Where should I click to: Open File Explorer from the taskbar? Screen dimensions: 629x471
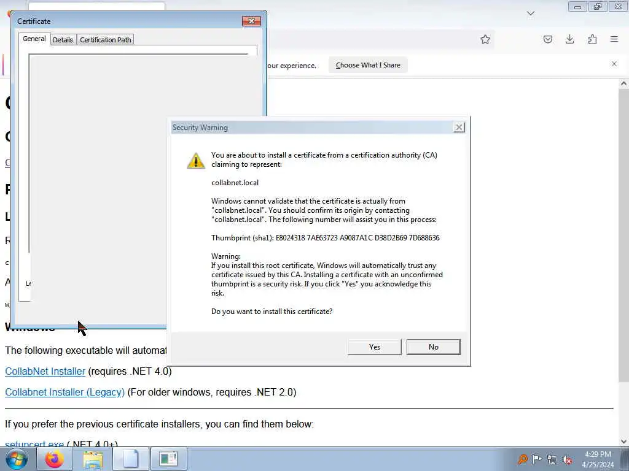pyautogui.click(x=93, y=459)
